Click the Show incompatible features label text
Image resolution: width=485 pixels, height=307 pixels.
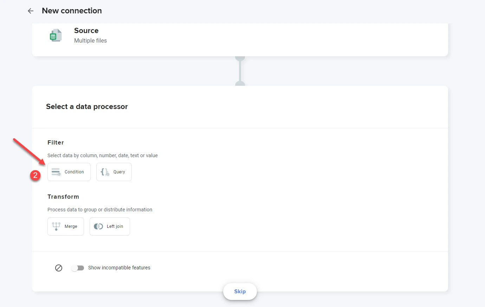119,268
